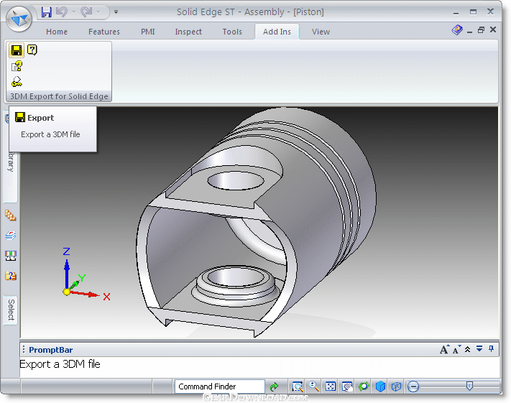This screenshot has height=403, width=511.
Task: Open the 3DM Export license key icon
Action: [x=17, y=82]
